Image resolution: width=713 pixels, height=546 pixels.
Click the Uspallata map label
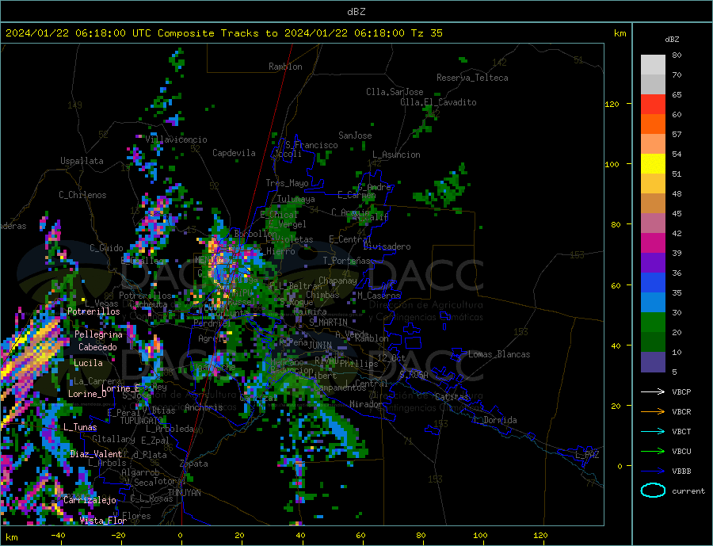coord(82,161)
